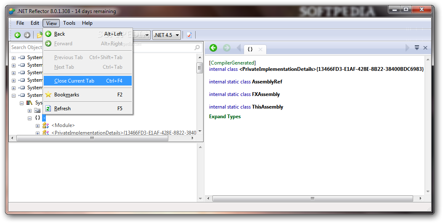Select the <PrivateImplementationDetails> tree row
This screenshot has height=223, width=443.
[x=124, y=132]
